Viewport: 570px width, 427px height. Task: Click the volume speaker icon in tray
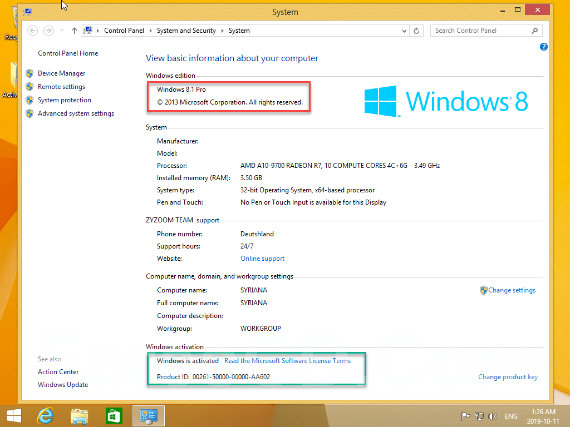pos(493,416)
